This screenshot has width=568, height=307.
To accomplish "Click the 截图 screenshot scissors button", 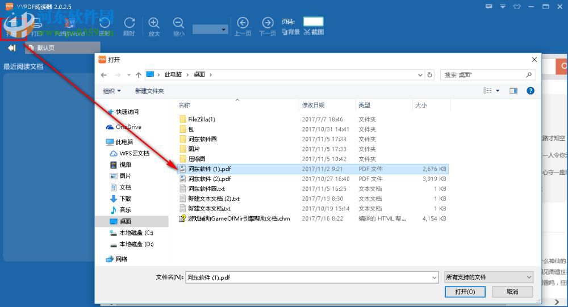I will (314, 32).
